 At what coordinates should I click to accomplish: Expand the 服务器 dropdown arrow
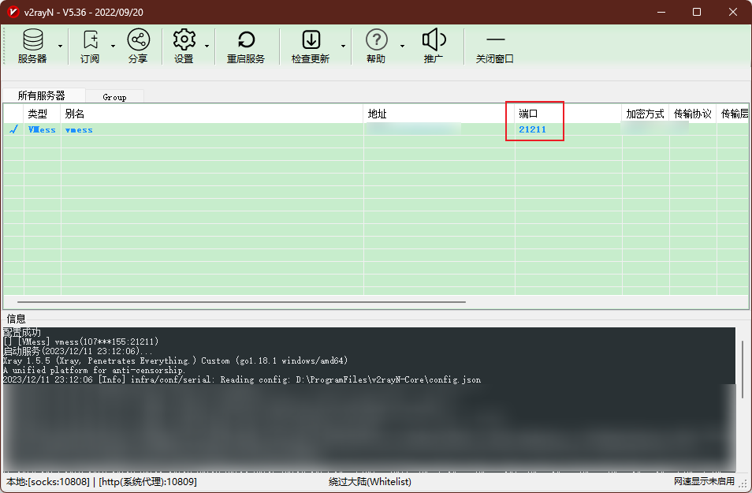pos(61,46)
